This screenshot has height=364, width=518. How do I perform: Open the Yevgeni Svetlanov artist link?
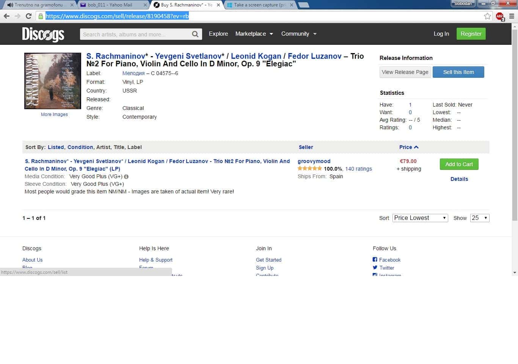coord(188,56)
